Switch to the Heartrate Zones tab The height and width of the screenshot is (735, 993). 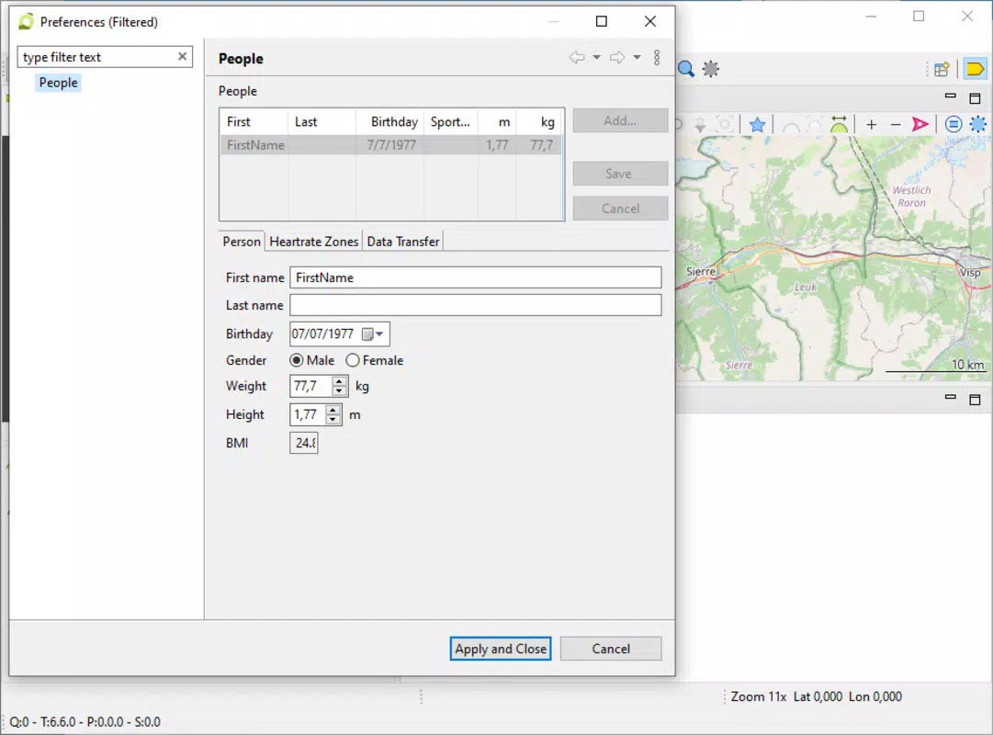pyautogui.click(x=313, y=242)
